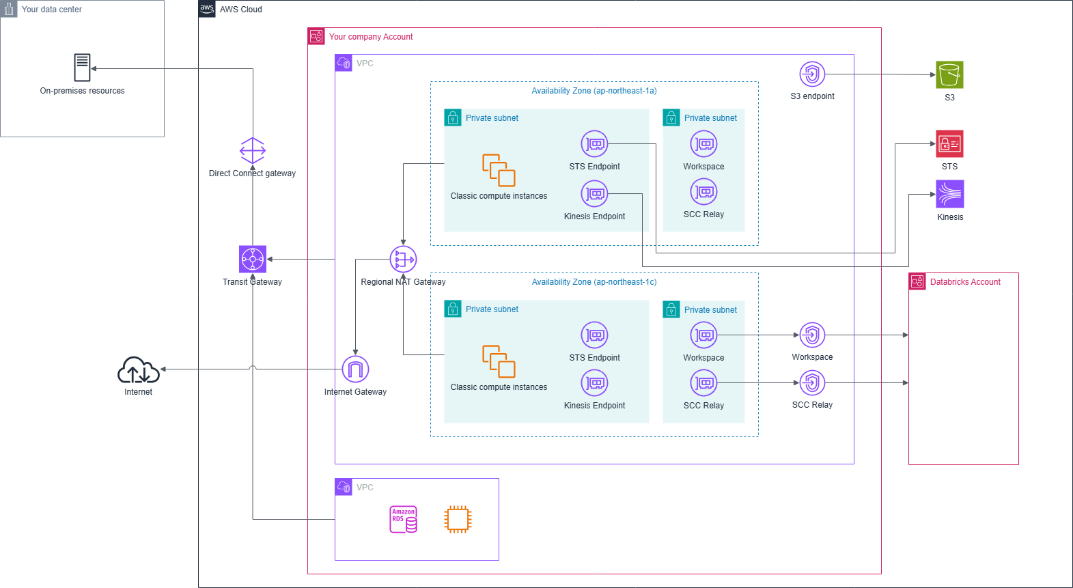Select STS Endpoint icon in ap-northeast-1a

pyautogui.click(x=594, y=144)
